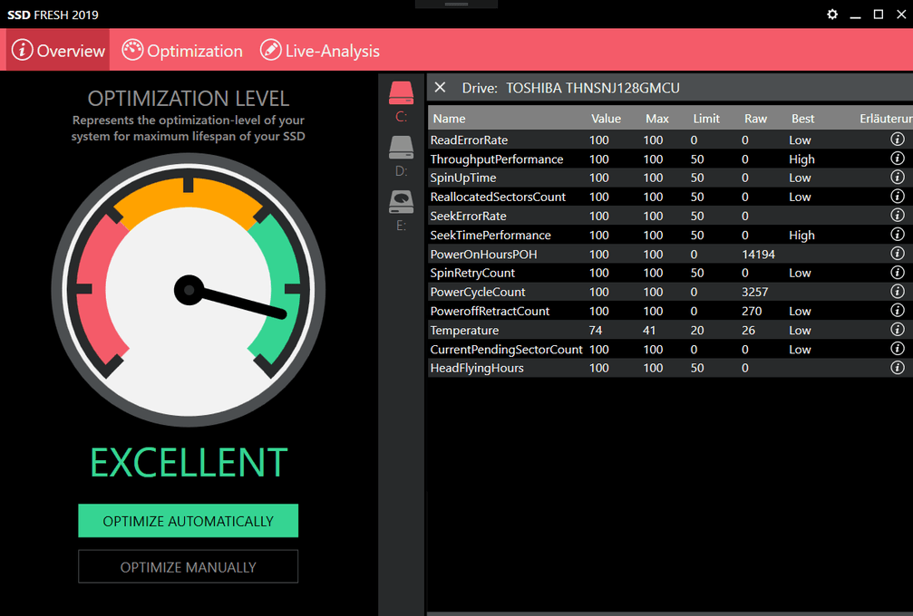Show info for Temperature row
The width and height of the screenshot is (913, 616).
point(898,330)
